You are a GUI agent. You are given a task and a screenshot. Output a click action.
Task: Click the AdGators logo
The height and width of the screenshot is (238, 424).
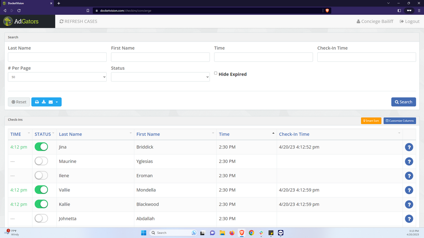point(21,21)
